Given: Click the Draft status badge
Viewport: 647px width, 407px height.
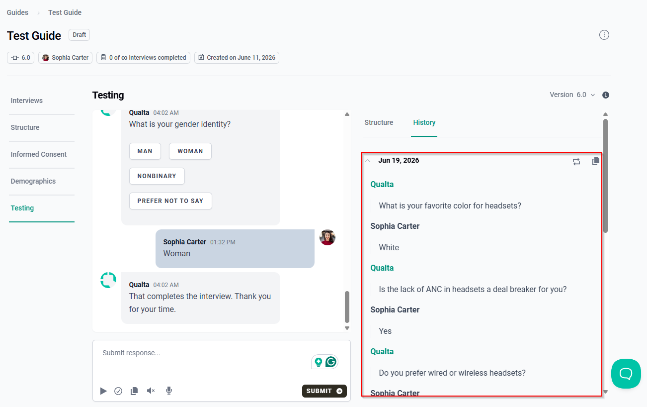Looking at the screenshot, I should [x=80, y=35].
